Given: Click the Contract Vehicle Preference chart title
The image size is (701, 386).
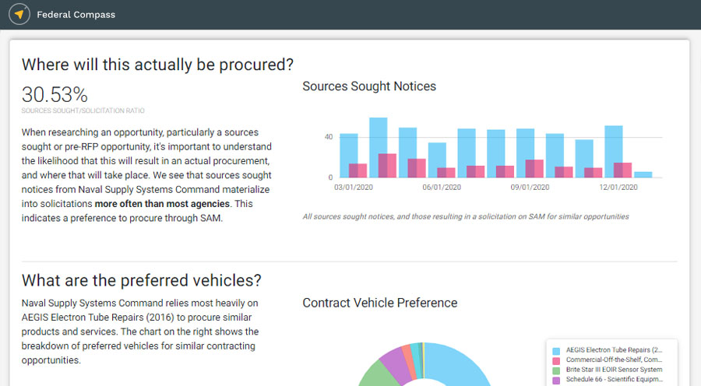Looking at the screenshot, I should tap(379, 303).
